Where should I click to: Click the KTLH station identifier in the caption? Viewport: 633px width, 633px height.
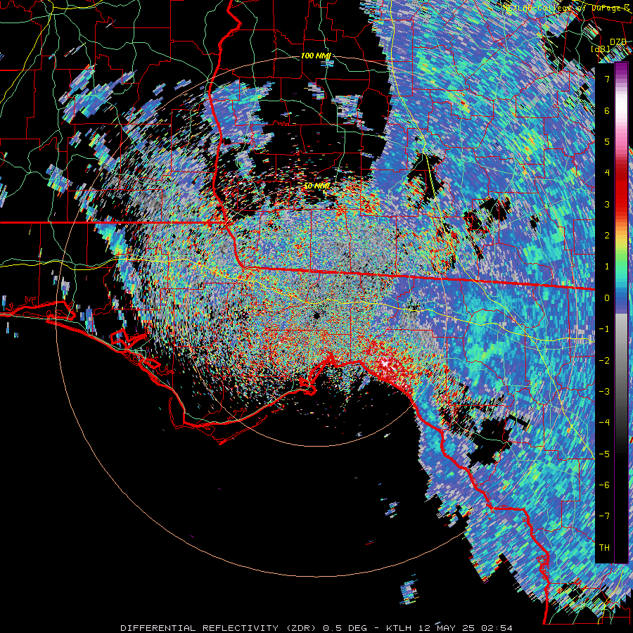coord(399,628)
